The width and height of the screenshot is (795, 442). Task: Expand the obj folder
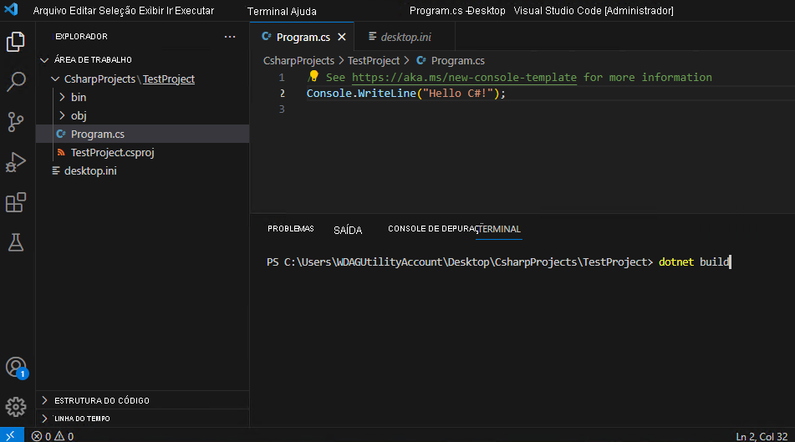(x=62, y=115)
